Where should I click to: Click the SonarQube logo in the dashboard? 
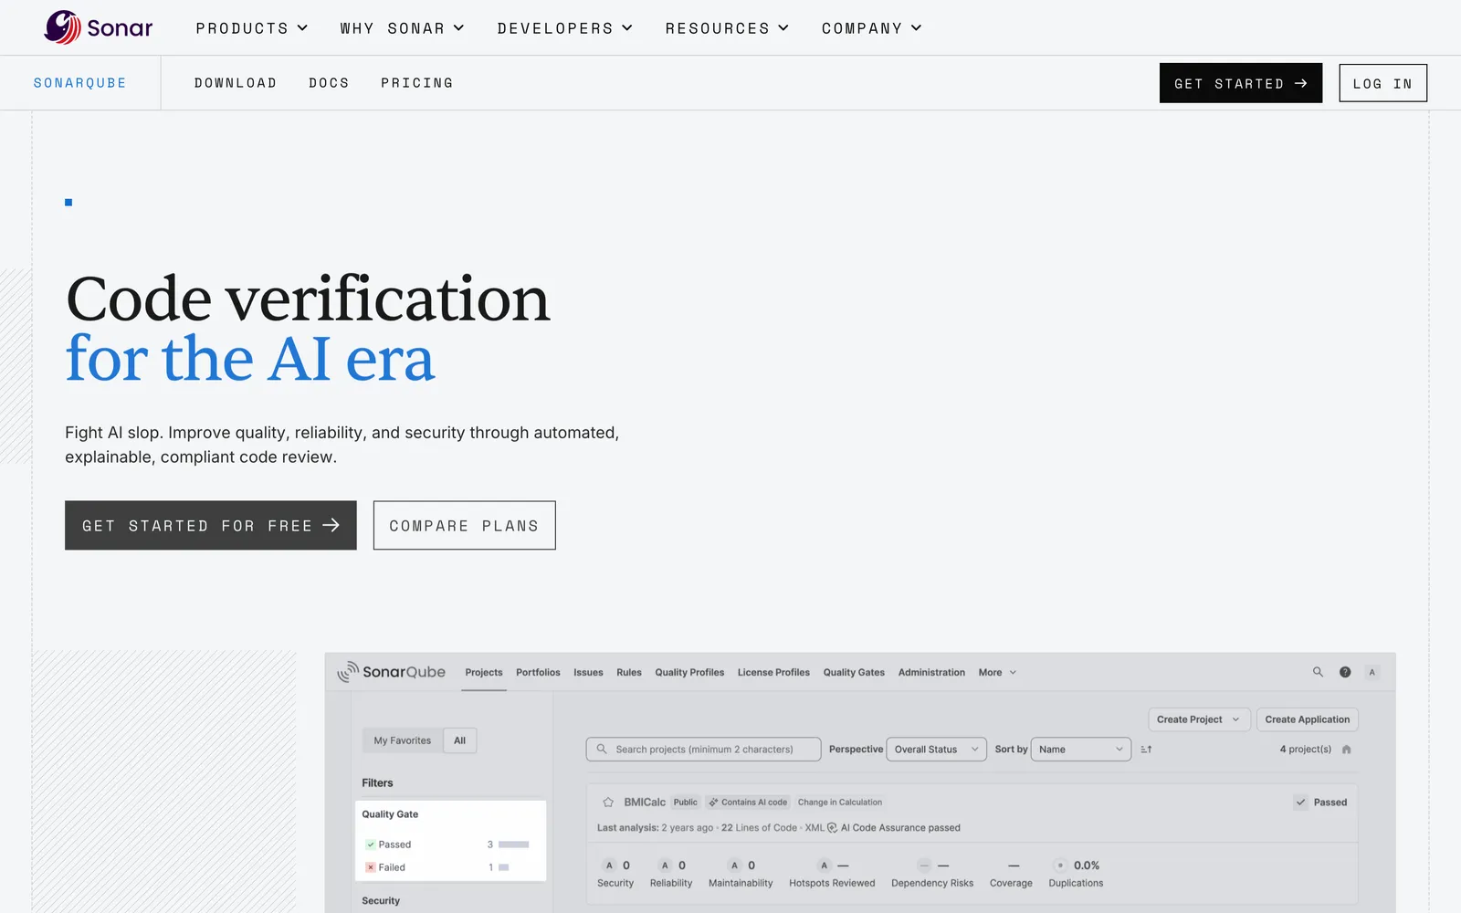tap(391, 672)
